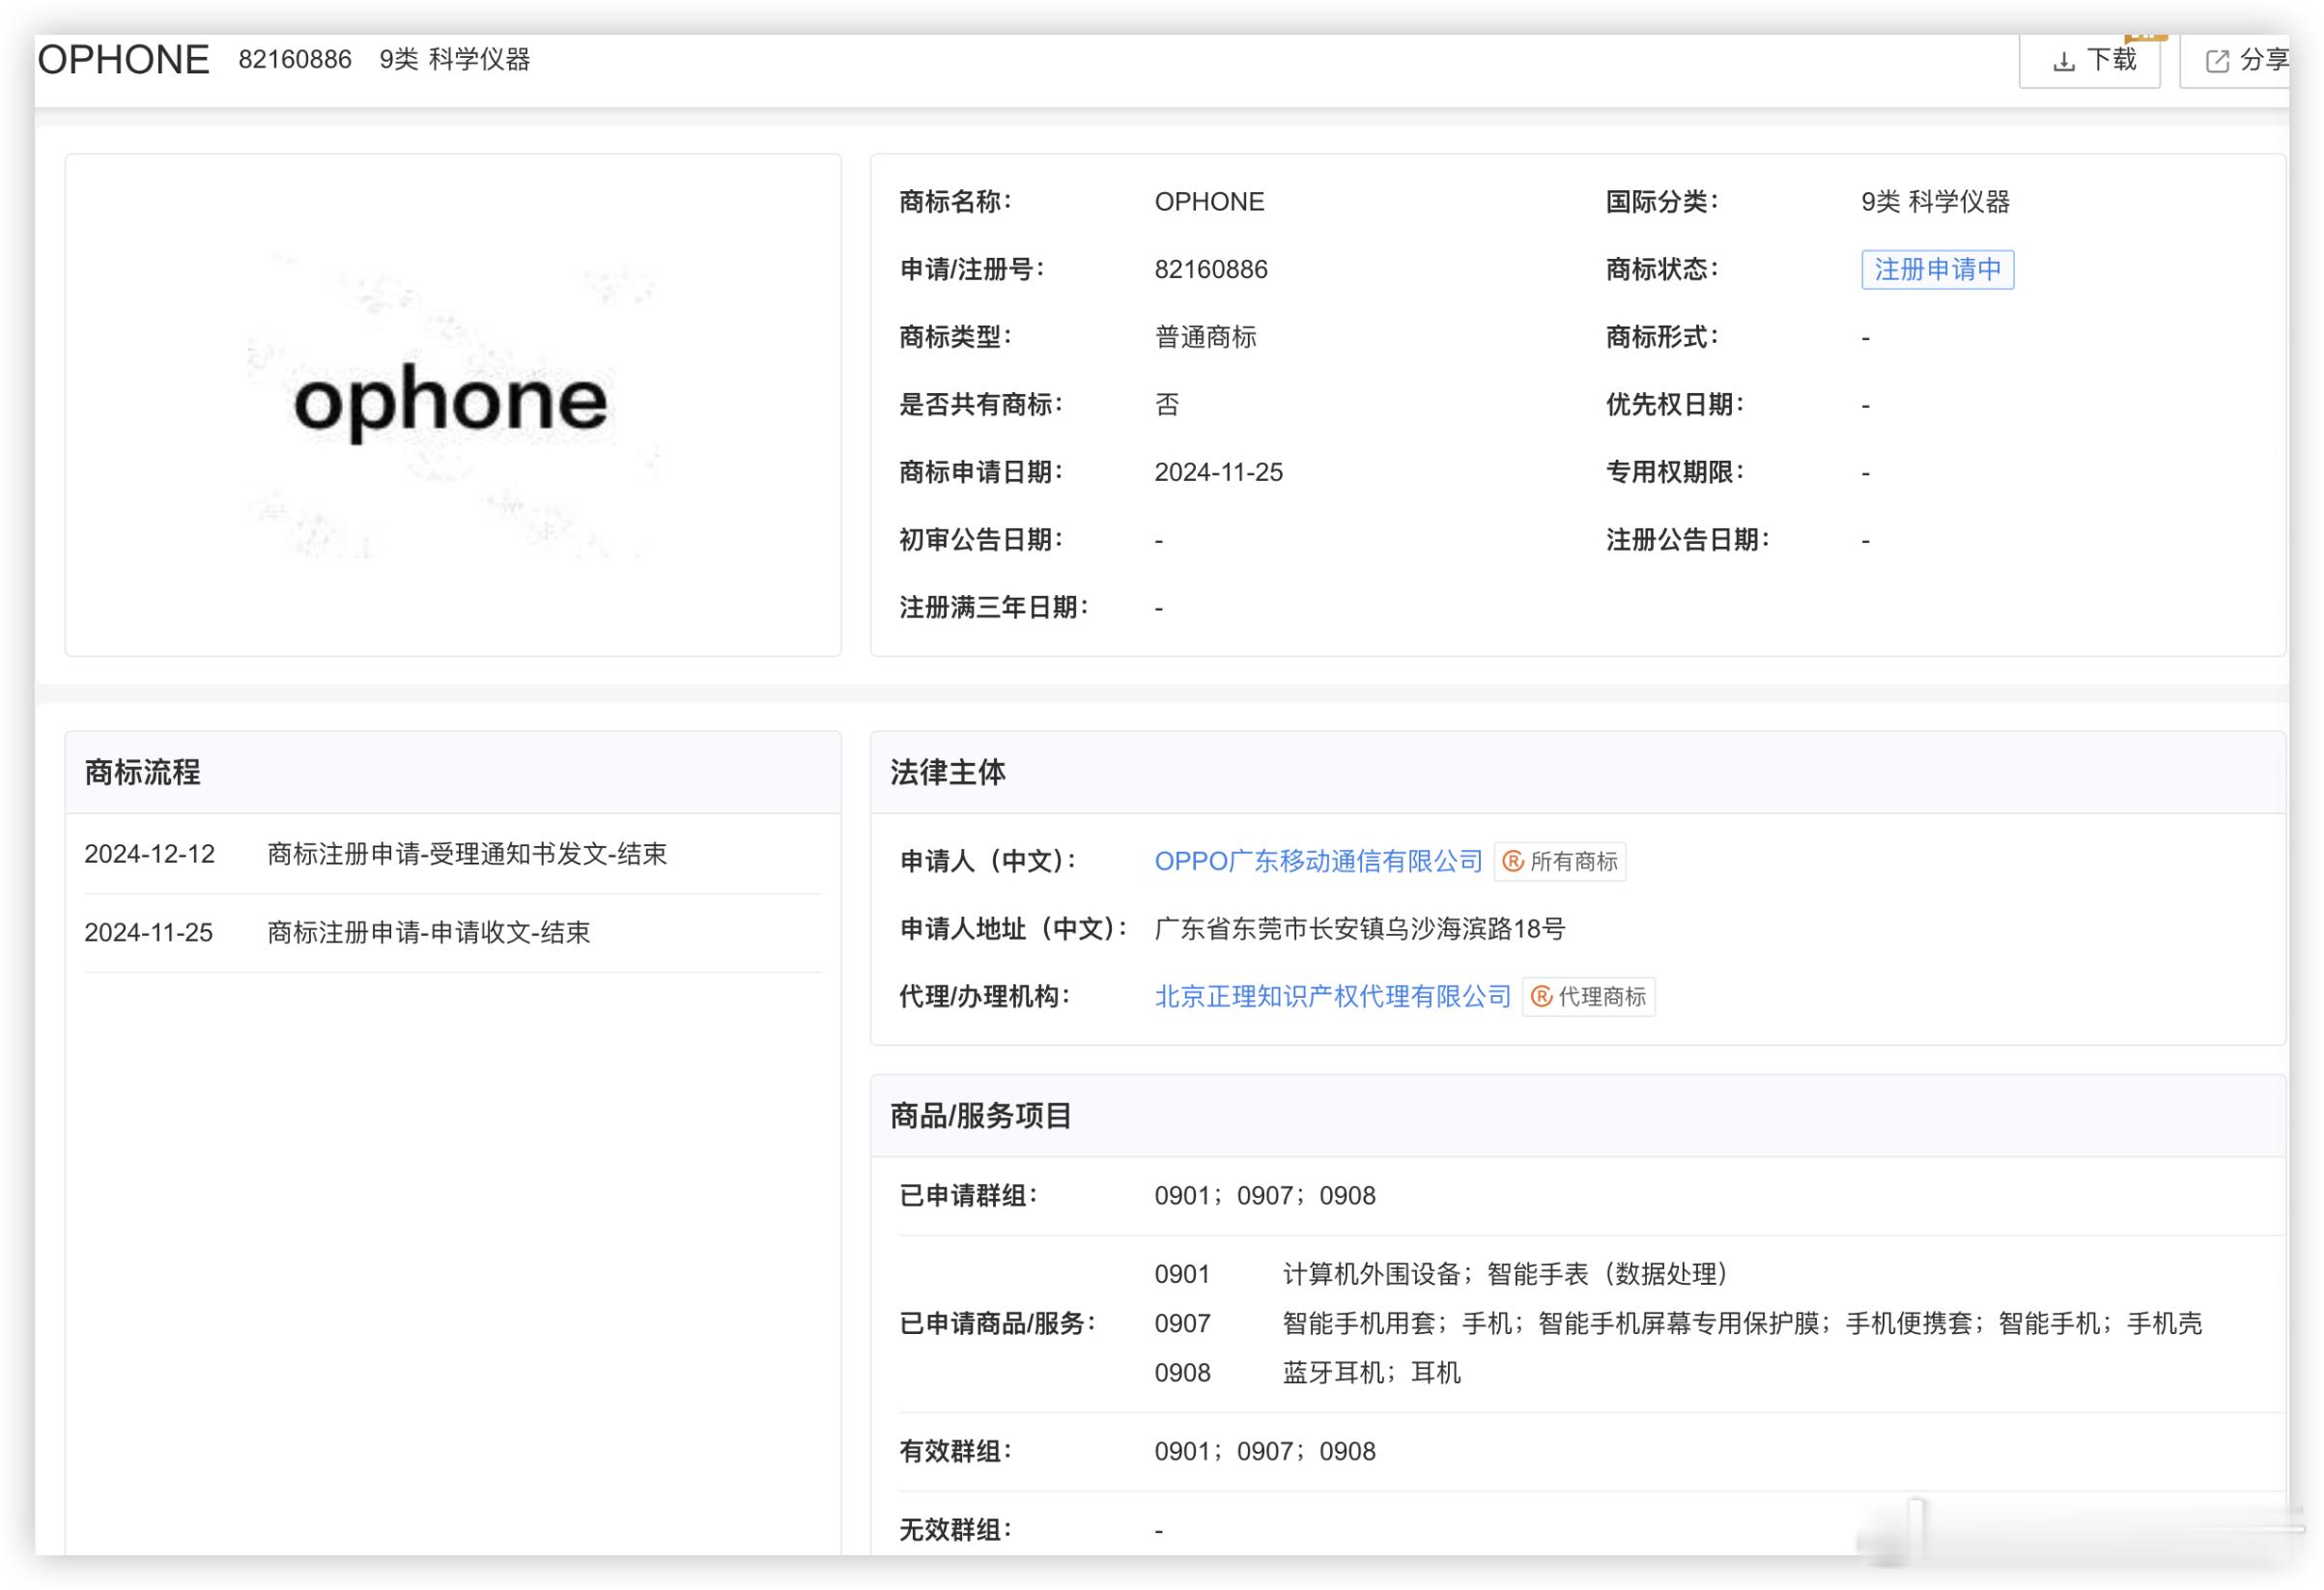Image resolution: width=2324 pixels, height=1590 pixels.
Task: Click the ophone trademark image
Action: (x=452, y=404)
